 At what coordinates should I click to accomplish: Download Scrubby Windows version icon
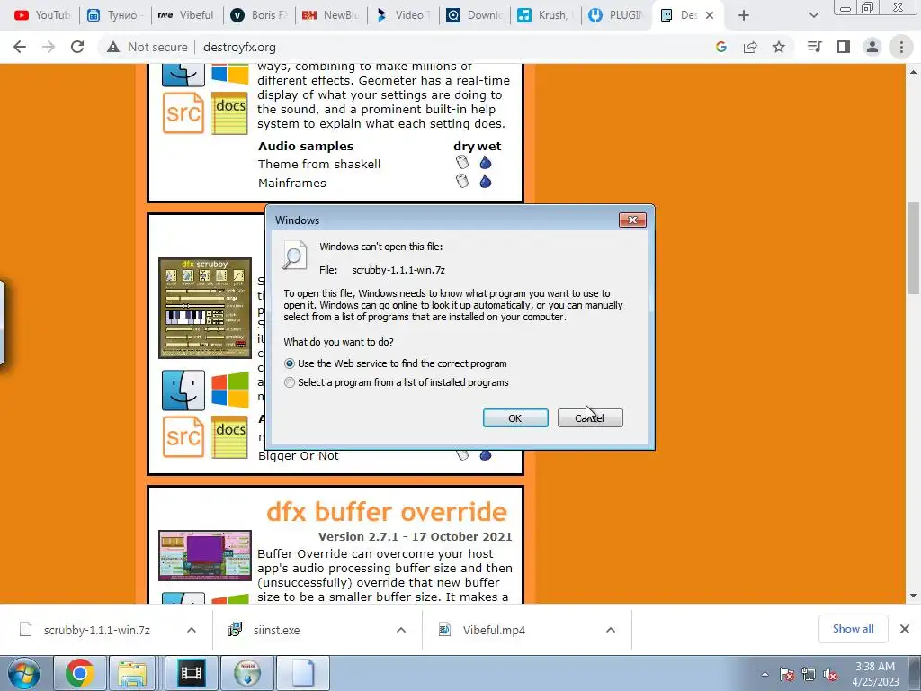229,390
